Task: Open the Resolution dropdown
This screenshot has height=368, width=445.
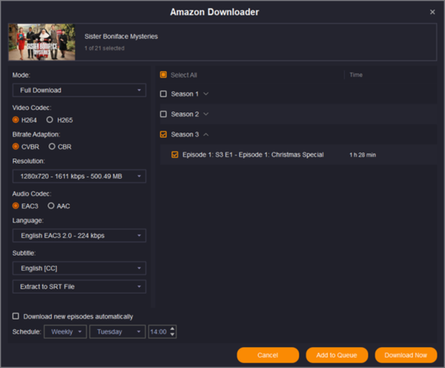Action: 79,176
